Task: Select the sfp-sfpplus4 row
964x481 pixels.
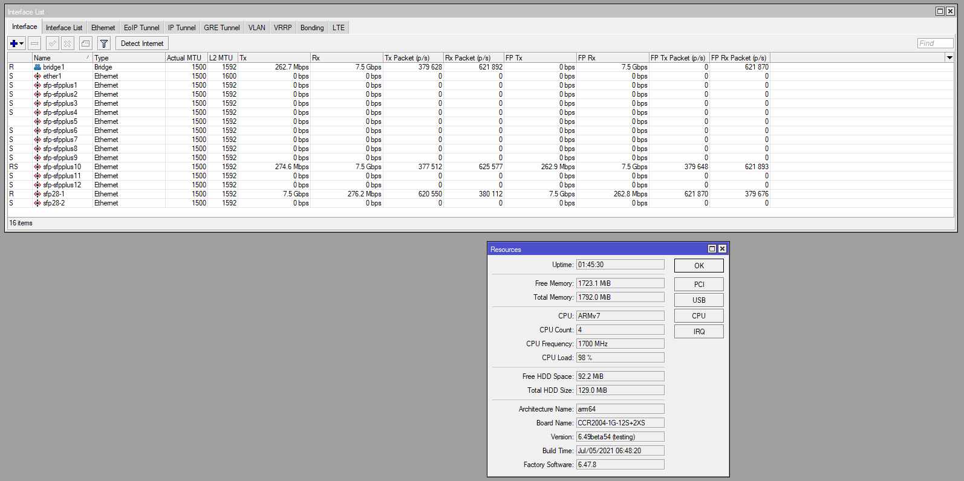Action: coord(481,112)
